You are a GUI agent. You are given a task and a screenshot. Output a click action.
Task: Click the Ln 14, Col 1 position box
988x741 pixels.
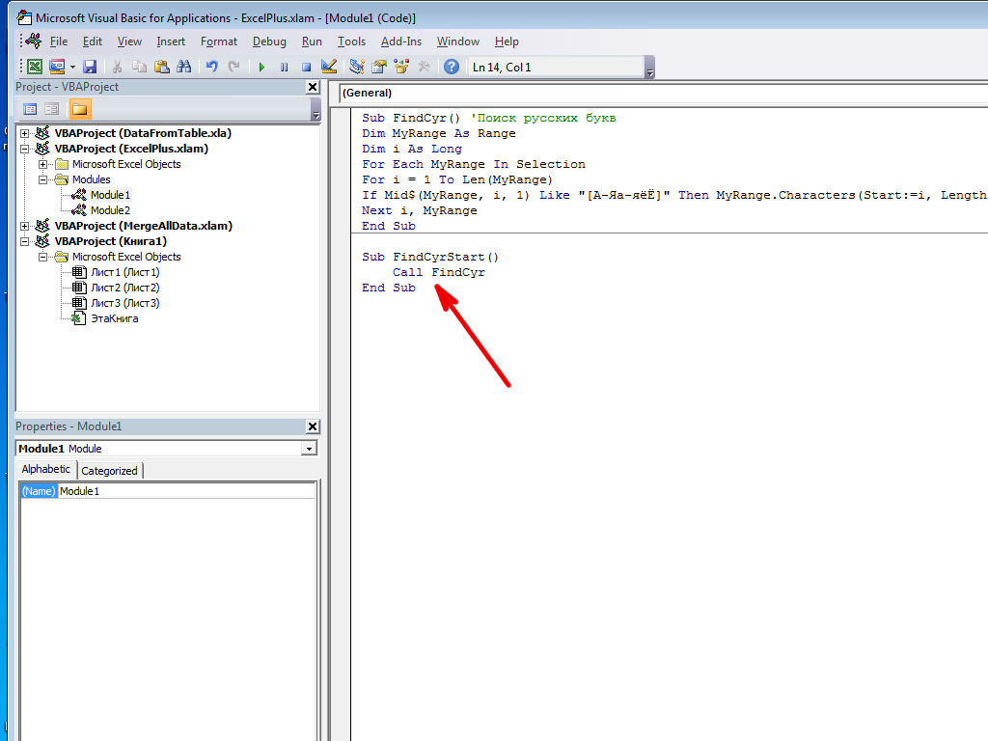(556, 67)
